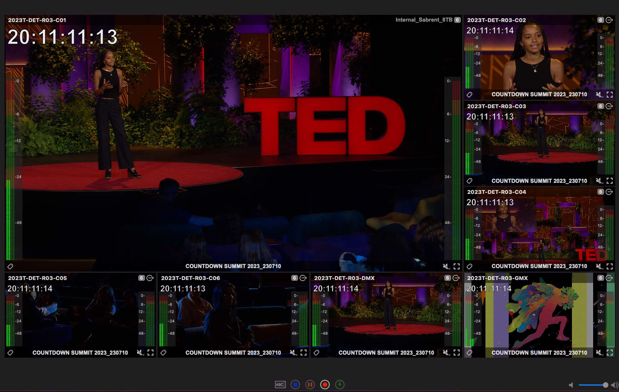Click the low volume speaker icon
619x392 pixels.
571,385
